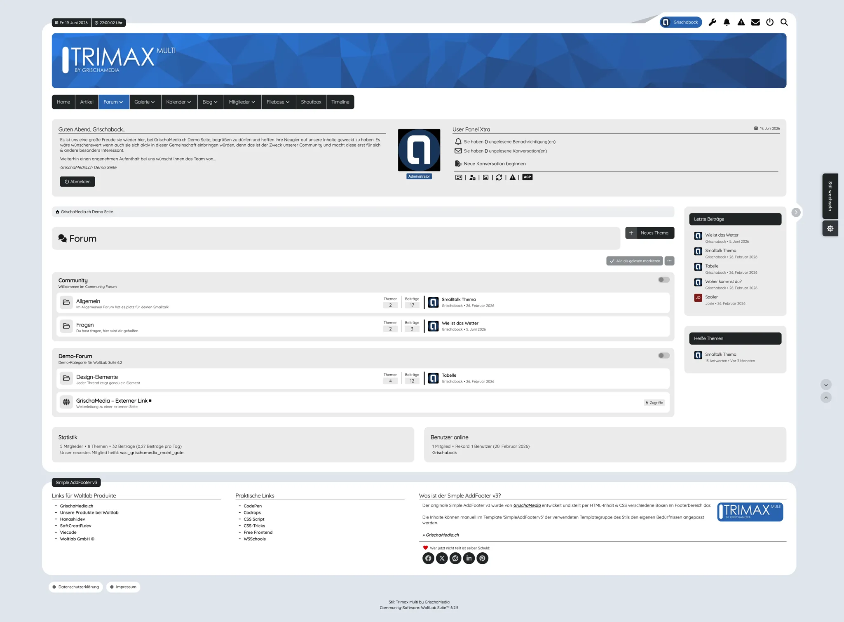Open GrischaMedia – Externer Link forum title

112,401
